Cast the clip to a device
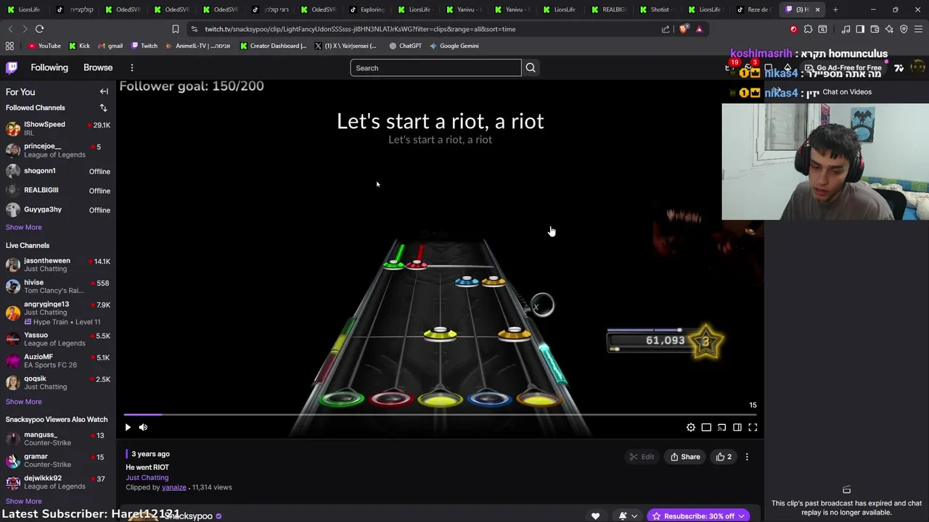929x522 pixels. (721, 427)
